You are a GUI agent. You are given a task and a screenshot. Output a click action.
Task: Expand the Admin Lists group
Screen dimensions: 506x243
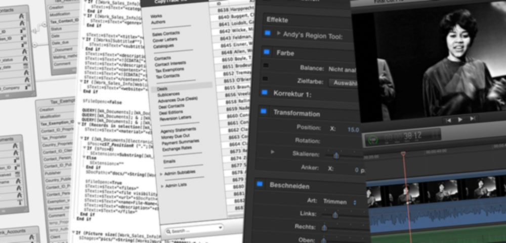(x=162, y=186)
